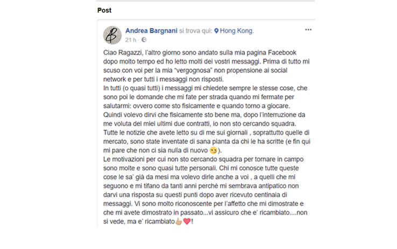This screenshot has height=249, width=397.
Task: Click the line starting 'Le motivazioni per cui'
Action: click(203, 159)
